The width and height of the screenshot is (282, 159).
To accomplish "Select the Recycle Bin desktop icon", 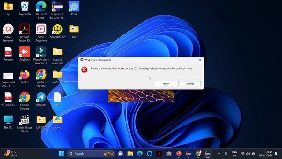I will pyautogui.click(x=25, y=9).
